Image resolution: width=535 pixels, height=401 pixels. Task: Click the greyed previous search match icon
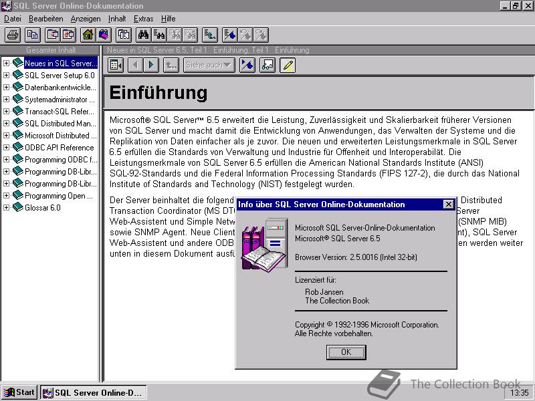point(175,35)
